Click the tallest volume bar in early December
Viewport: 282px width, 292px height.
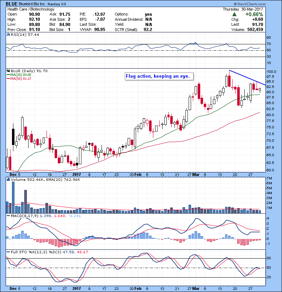coord(13,197)
